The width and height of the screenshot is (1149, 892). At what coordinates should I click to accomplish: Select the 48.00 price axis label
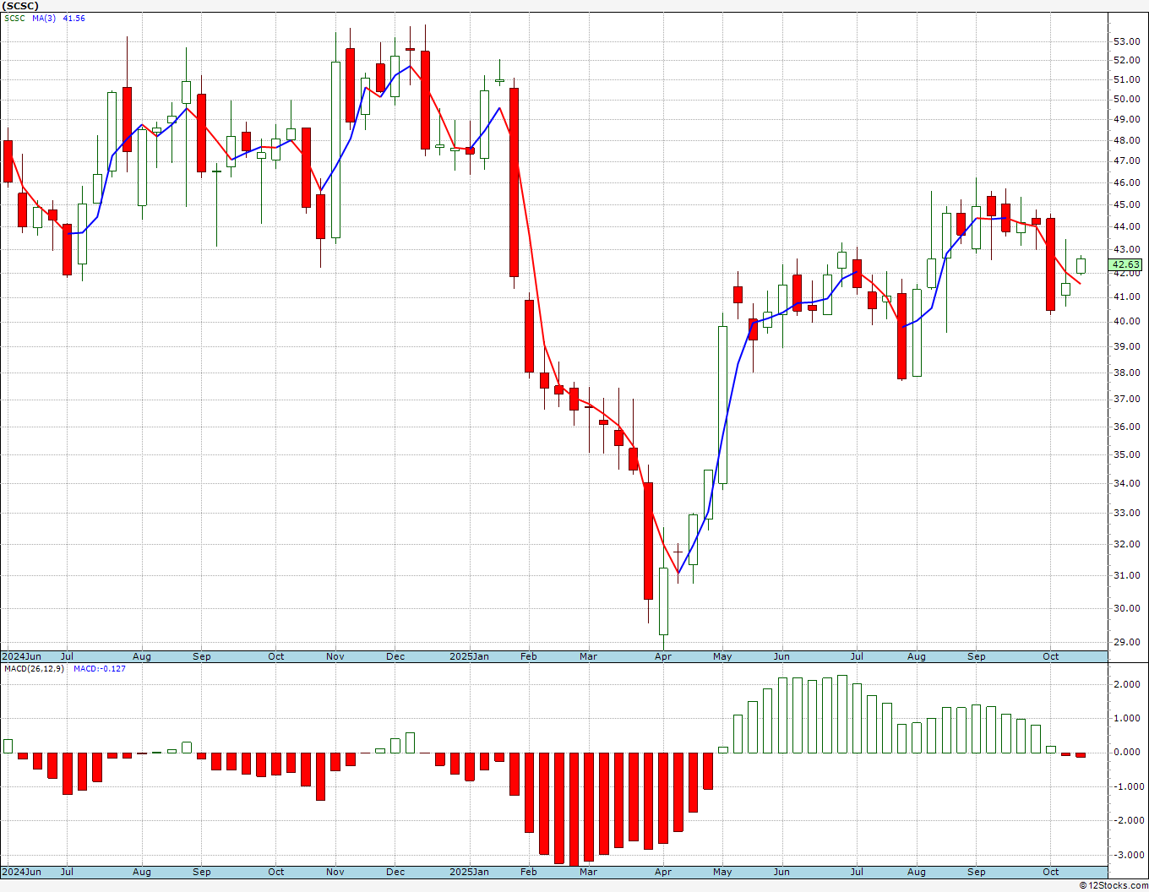[1126, 141]
